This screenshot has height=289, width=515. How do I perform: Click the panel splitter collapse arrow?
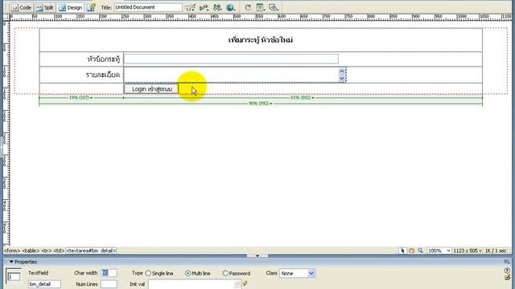257,255
